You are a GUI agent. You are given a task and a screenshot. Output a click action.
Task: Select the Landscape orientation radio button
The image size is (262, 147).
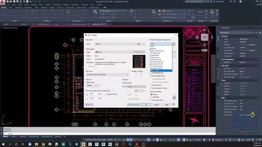coord(151,97)
